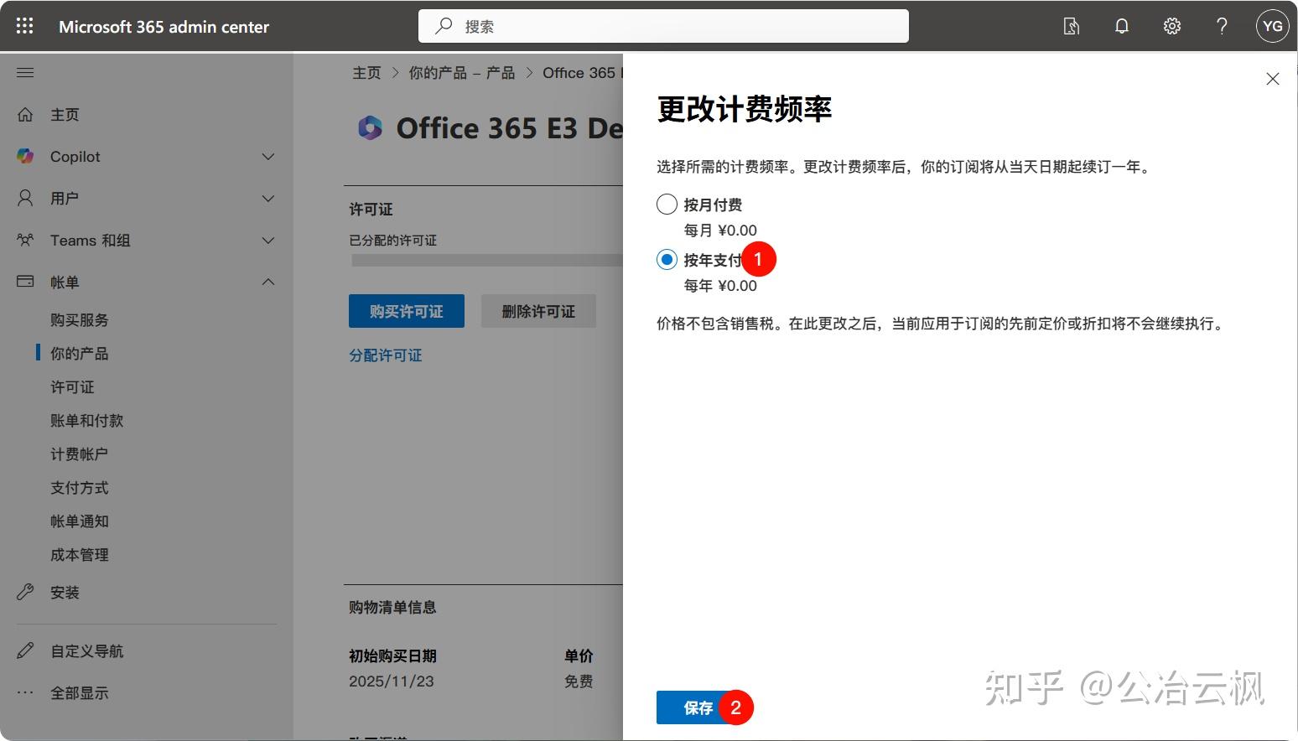Click the 购买许可证 button
This screenshot has height=741, width=1298.
pos(406,311)
